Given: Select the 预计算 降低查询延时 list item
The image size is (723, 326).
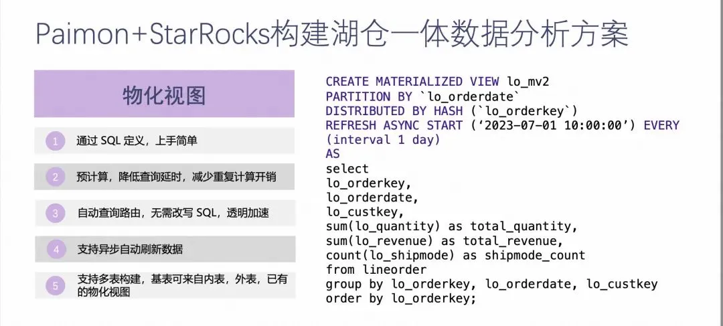Looking at the screenshot, I should pyautogui.click(x=164, y=177).
